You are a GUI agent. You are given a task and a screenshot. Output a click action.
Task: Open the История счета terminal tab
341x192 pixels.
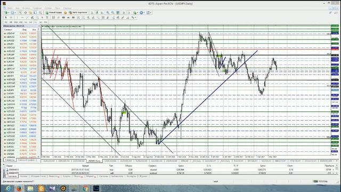click(38, 177)
